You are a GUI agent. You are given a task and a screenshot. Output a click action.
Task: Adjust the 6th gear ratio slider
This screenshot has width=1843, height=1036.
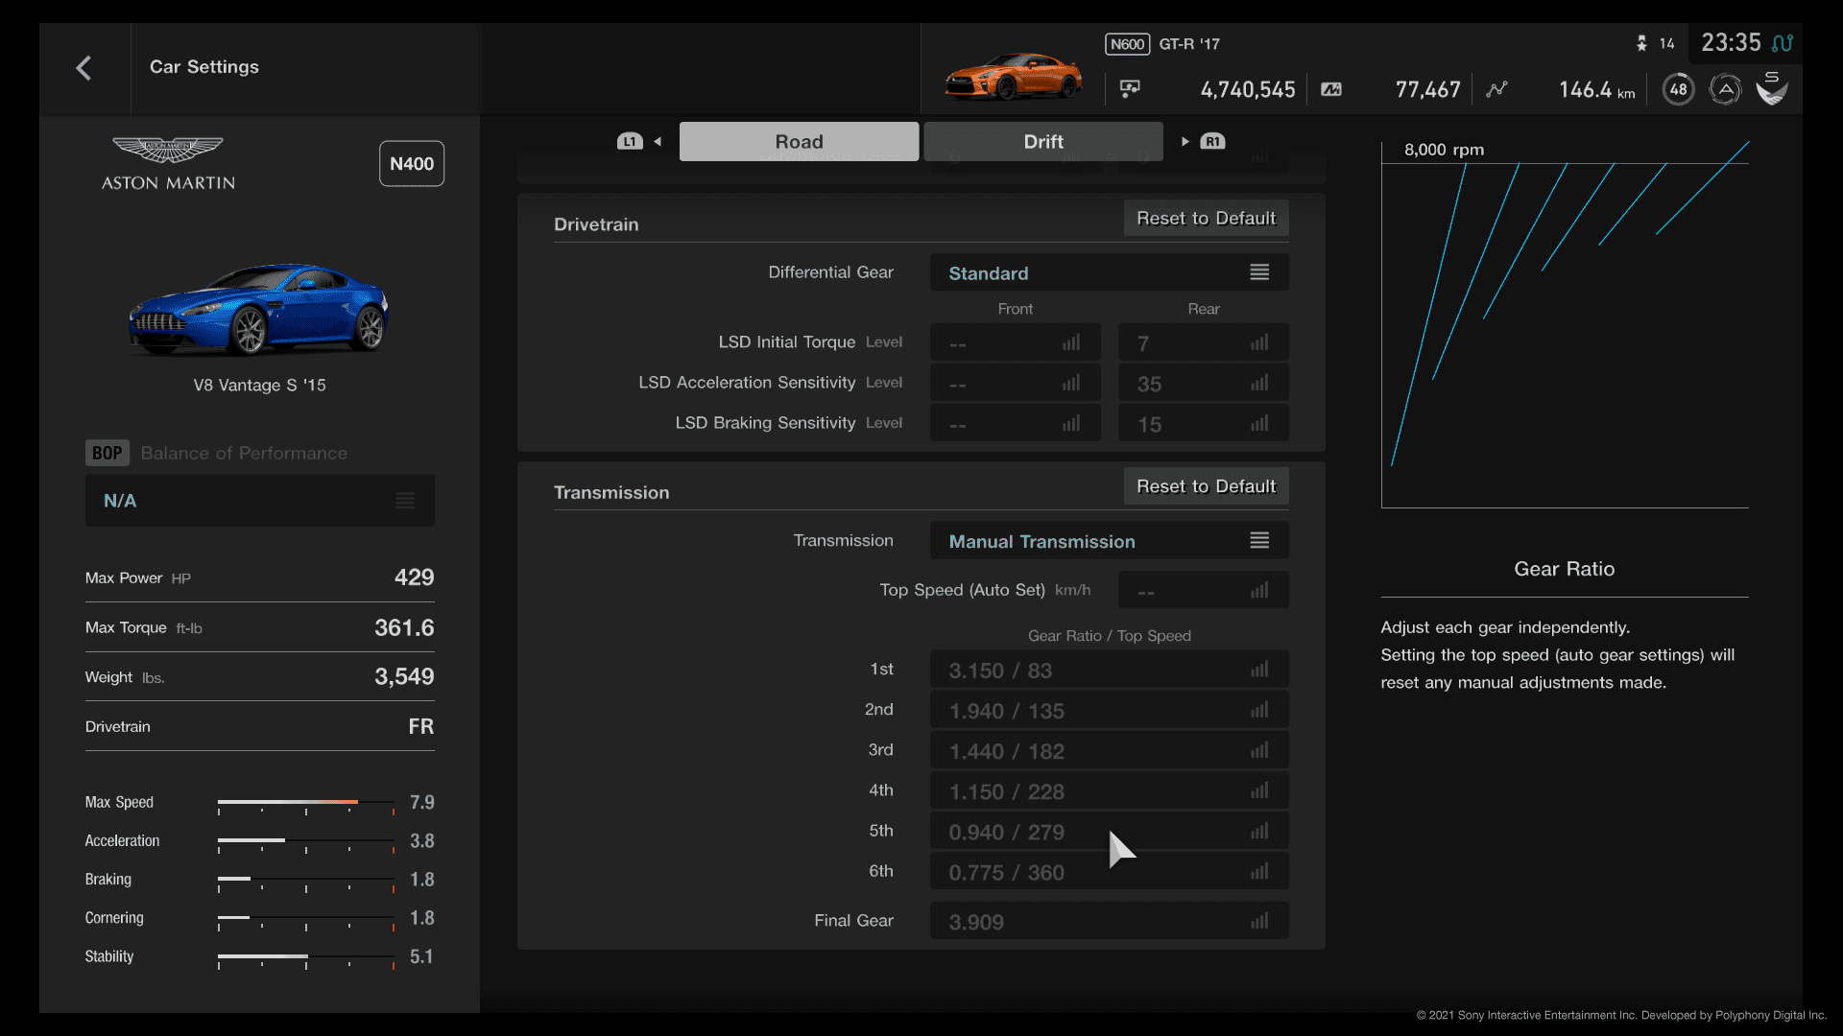(1258, 872)
